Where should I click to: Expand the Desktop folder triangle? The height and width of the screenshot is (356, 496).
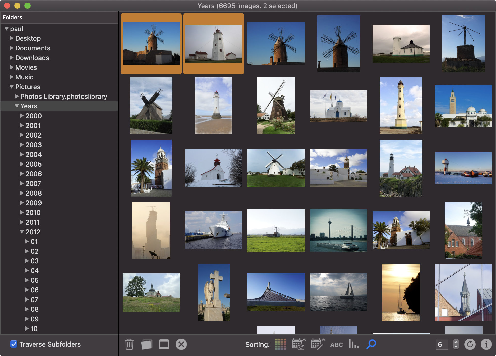point(11,38)
